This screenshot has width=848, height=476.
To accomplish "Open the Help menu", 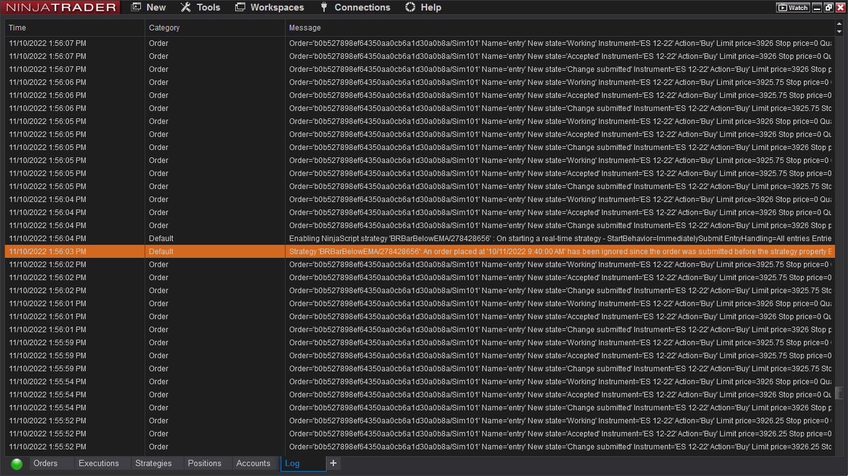I will 423,7.
